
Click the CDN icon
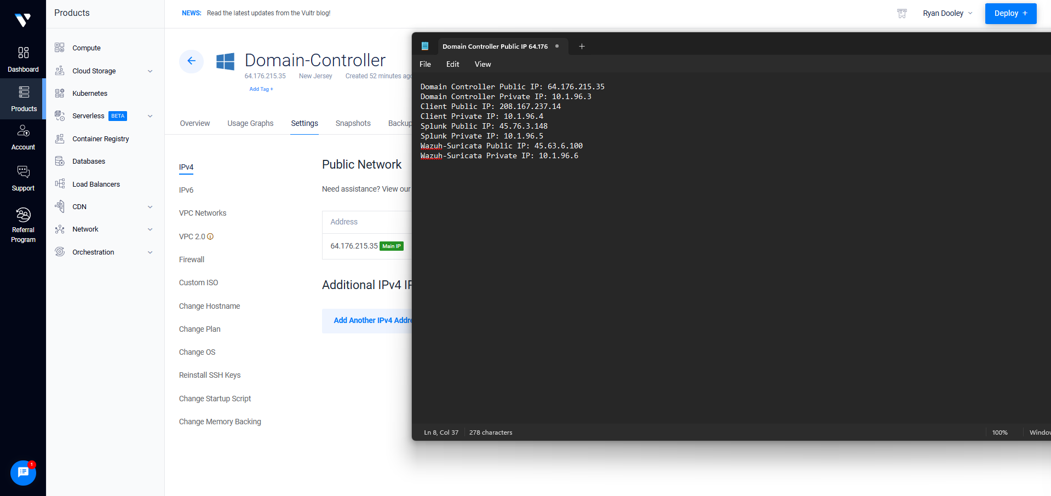tap(60, 206)
